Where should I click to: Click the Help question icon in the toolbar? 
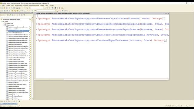tap(62, 8)
